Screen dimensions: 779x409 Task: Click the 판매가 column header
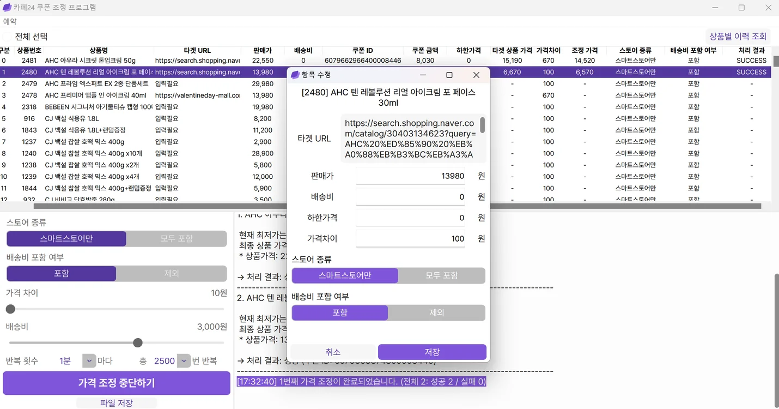point(263,50)
